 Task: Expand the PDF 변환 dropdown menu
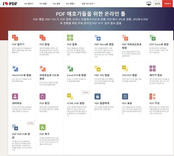(x=70, y=4)
